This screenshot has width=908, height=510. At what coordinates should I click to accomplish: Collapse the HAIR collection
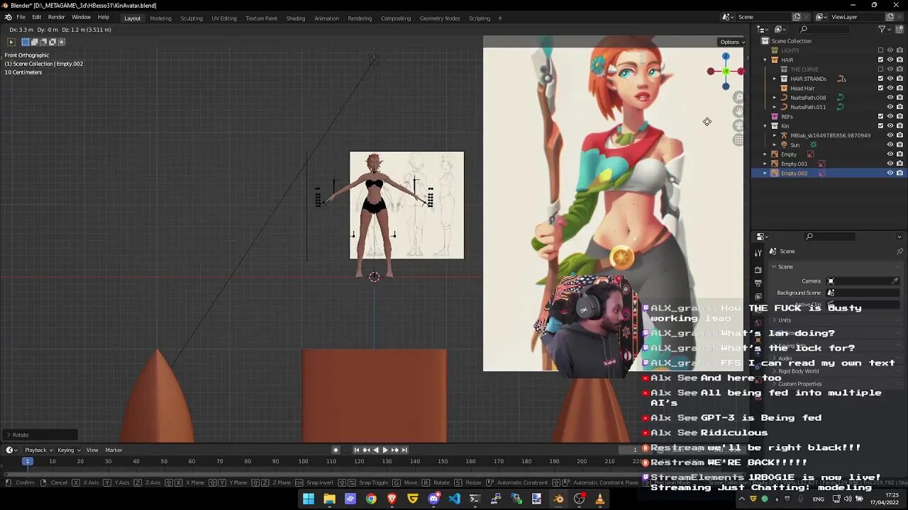765,60
